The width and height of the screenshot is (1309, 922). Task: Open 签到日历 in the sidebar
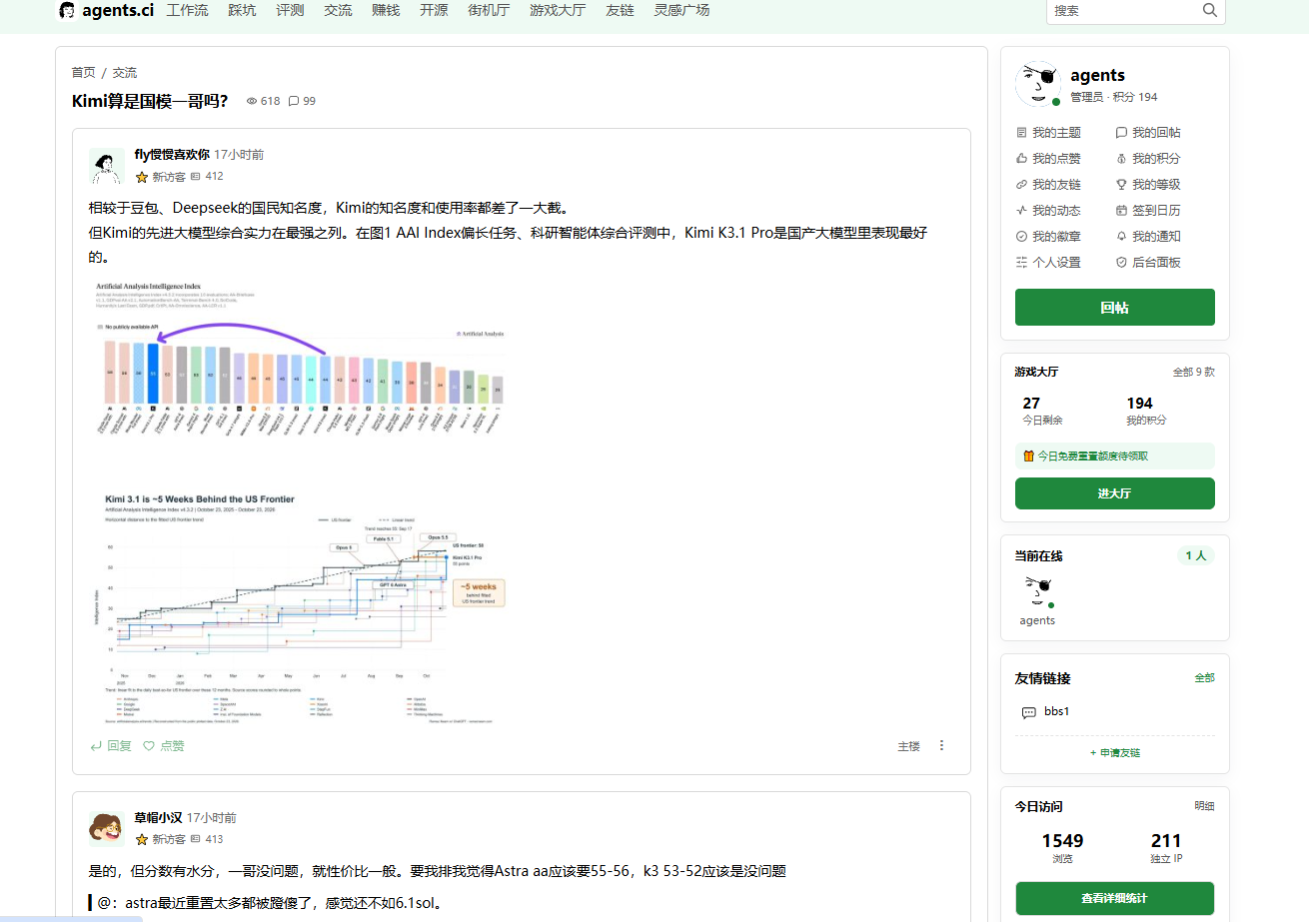1147,210
